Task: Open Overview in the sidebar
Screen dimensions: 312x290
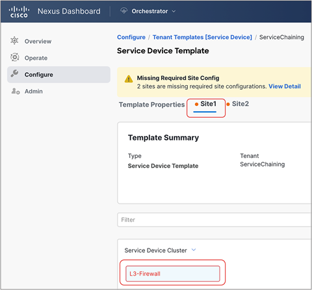Action: click(38, 42)
